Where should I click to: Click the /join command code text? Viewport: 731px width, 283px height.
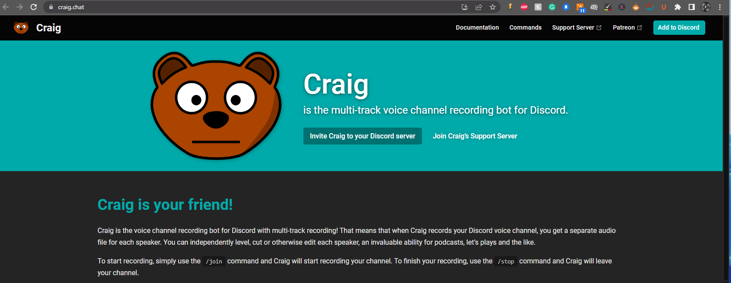coord(214,261)
